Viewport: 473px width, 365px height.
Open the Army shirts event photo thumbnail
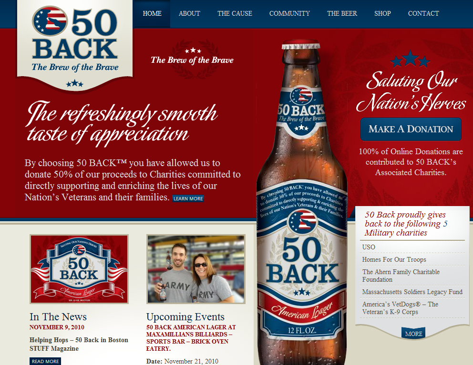(196, 269)
